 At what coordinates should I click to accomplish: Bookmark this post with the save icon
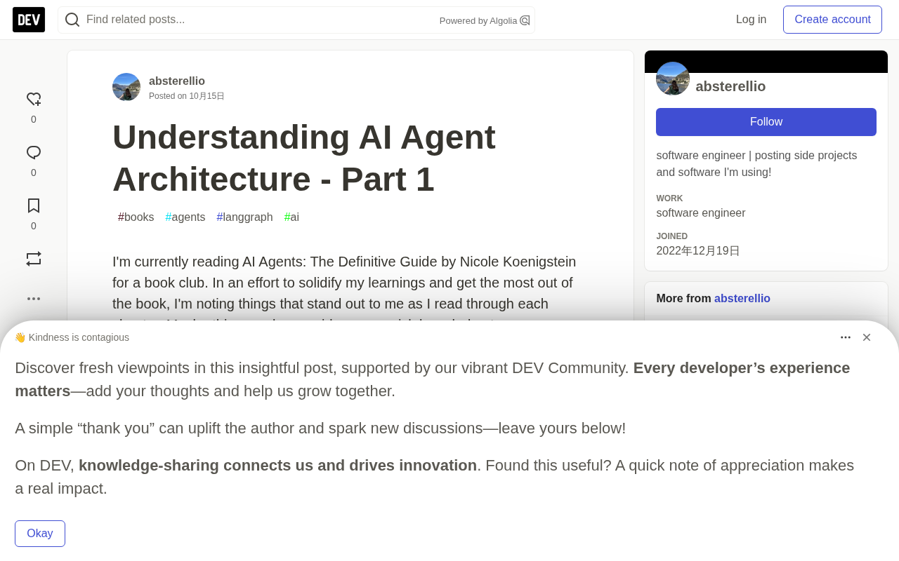[34, 206]
